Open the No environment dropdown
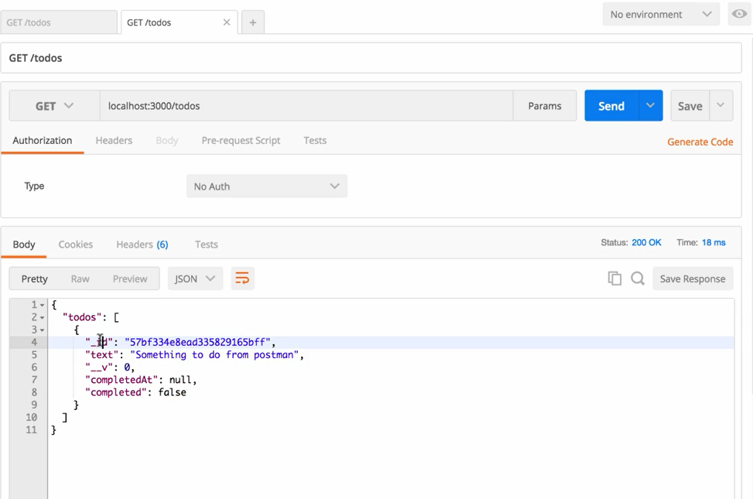Screen dimensions: 753x499 click(x=660, y=14)
